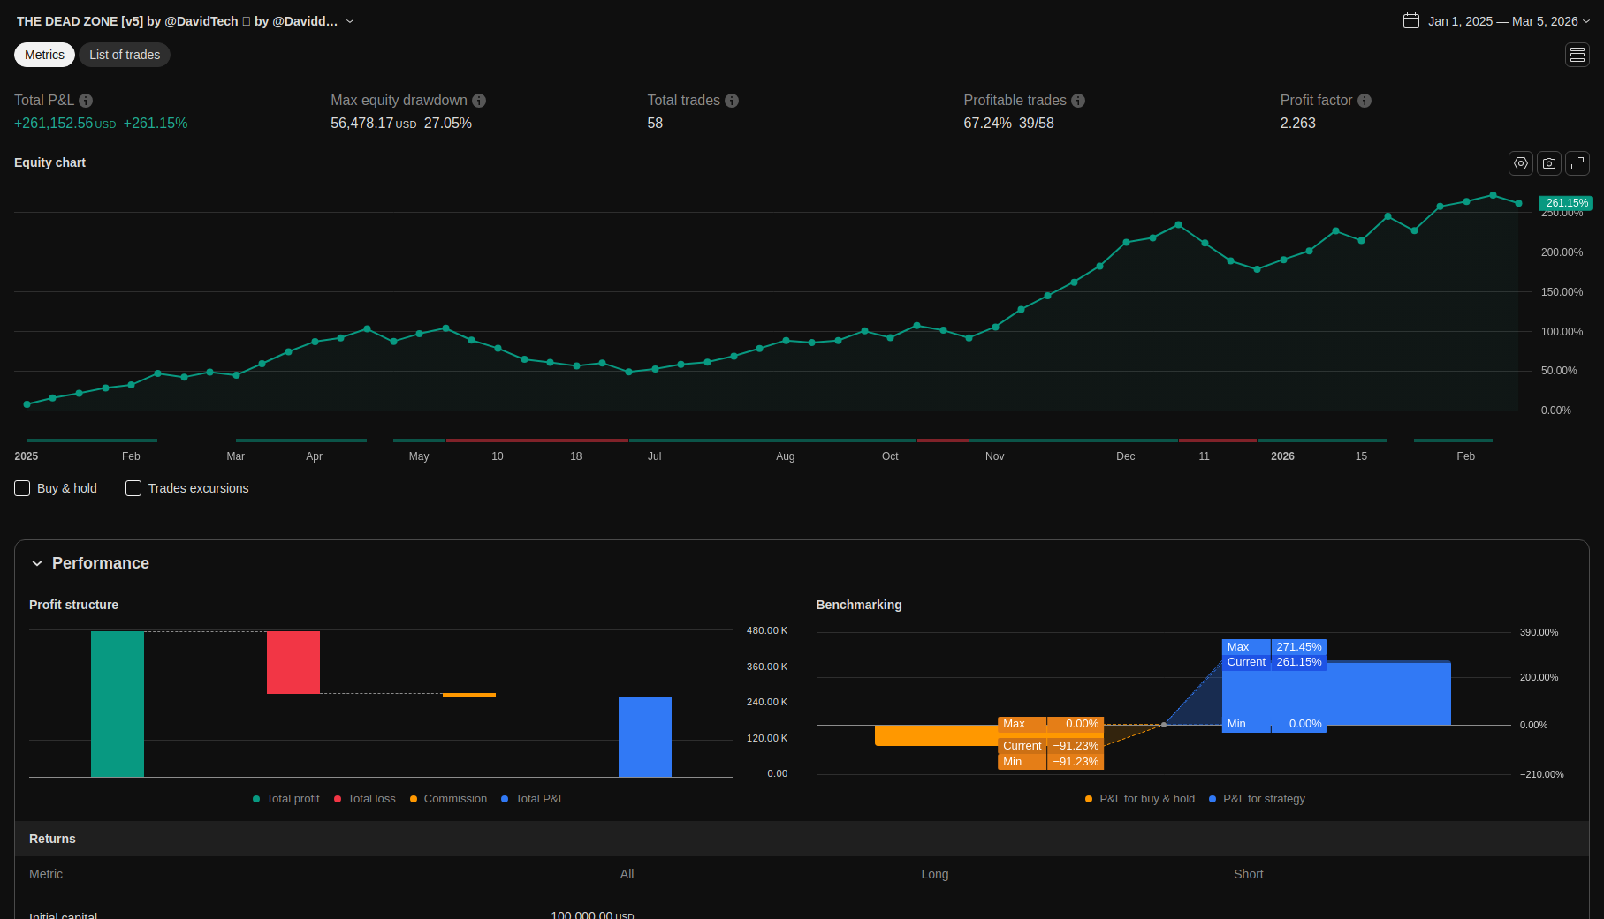Open equity chart settings hexagon icon
This screenshot has height=919, width=1604.
click(x=1520, y=163)
